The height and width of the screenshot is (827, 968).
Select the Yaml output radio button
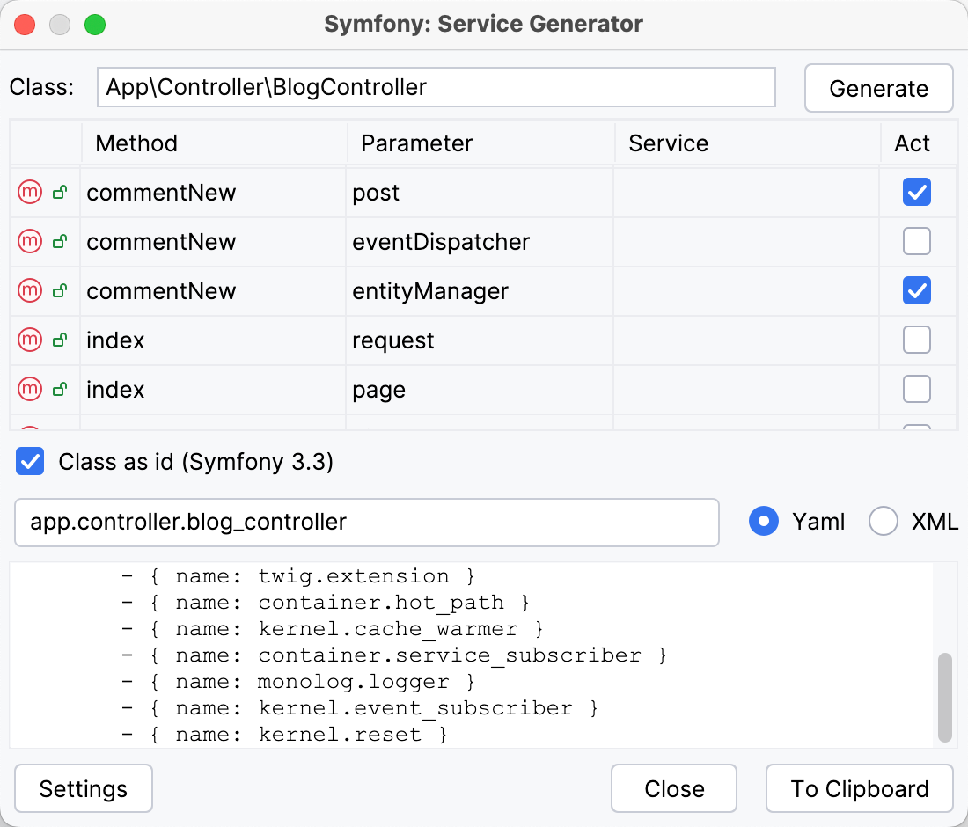coord(764,521)
